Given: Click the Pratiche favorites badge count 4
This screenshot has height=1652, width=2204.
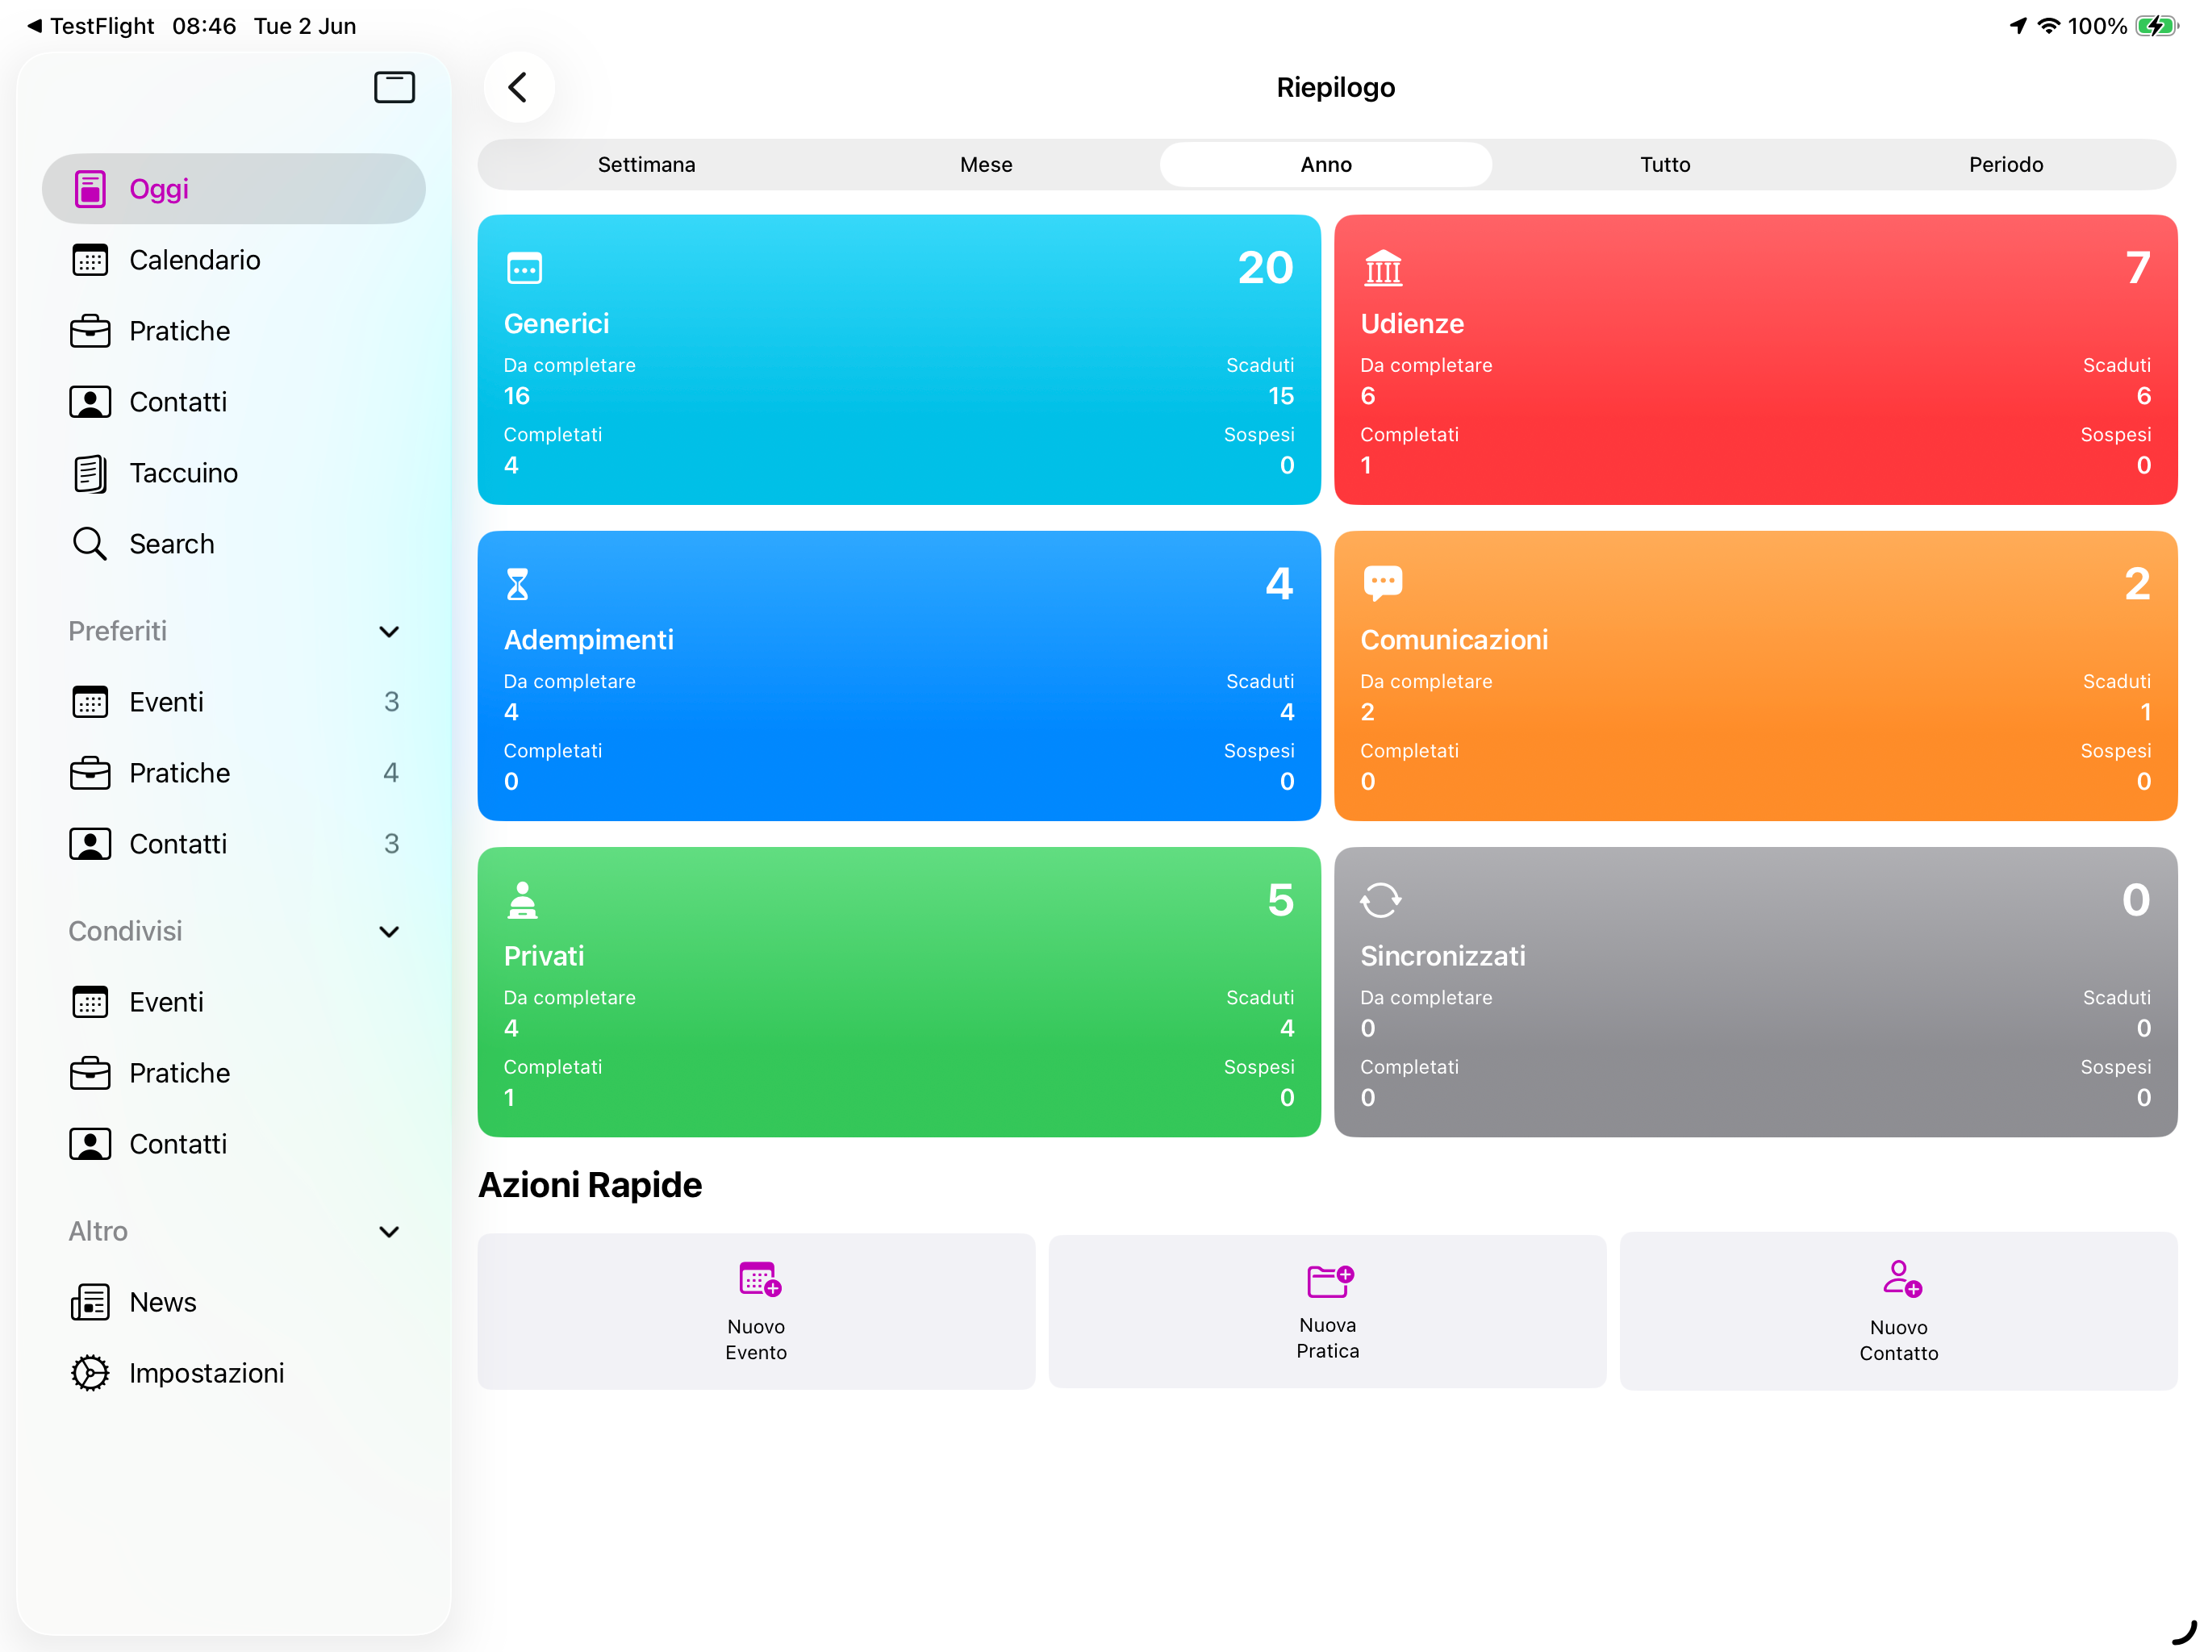Looking at the screenshot, I should pos(391,774).
